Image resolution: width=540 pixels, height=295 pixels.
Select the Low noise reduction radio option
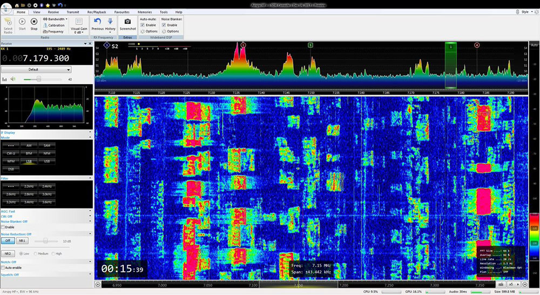point(21,253)
